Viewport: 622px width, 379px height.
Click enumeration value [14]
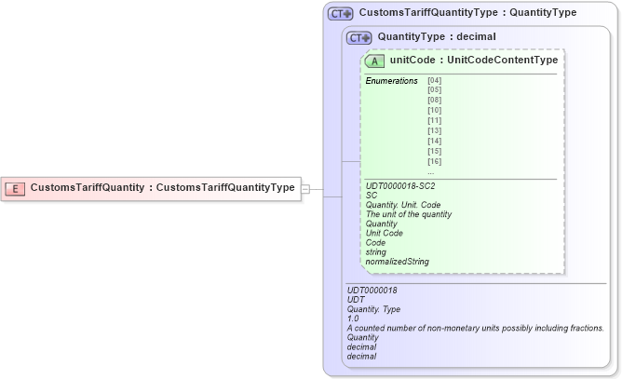click(434, 142)
